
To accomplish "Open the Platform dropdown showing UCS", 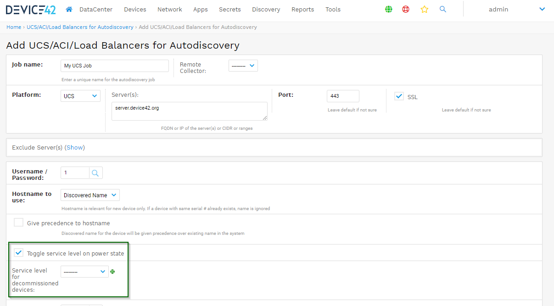I will coord(80,96).
